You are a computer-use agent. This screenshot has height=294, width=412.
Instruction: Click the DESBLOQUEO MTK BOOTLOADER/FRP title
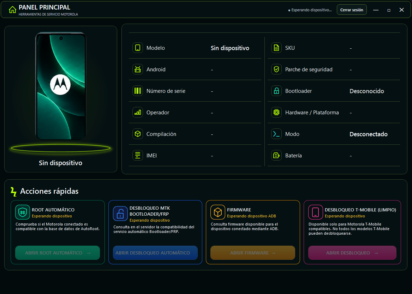coord(150,211)
